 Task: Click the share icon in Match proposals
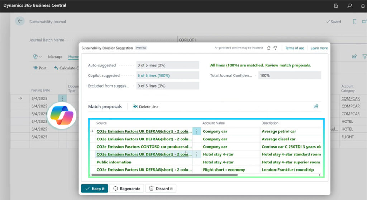click(316, 107)
